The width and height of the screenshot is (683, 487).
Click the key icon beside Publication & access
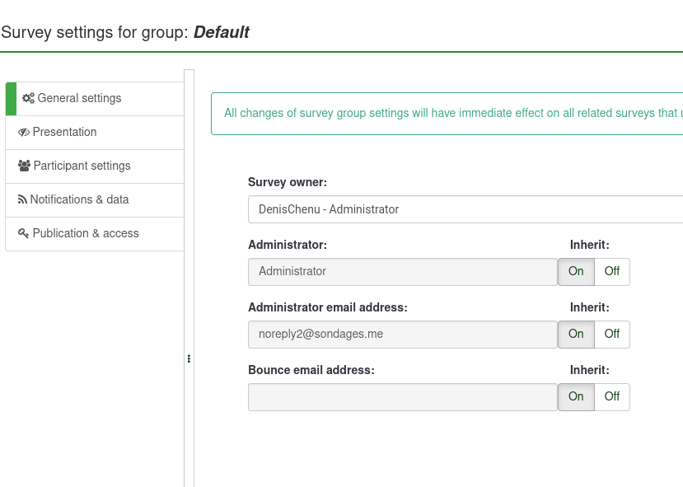(23, 233)
